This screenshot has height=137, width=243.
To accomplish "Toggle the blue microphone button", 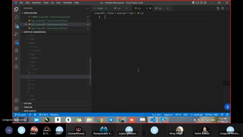I will point(227,107).
